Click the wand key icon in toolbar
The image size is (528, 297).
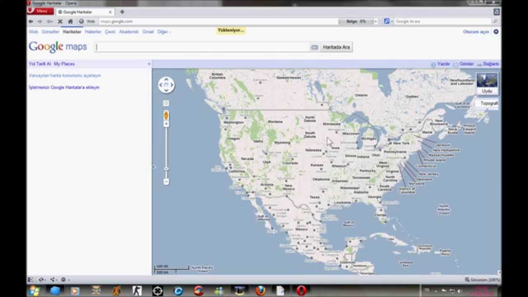pos(50,21)
